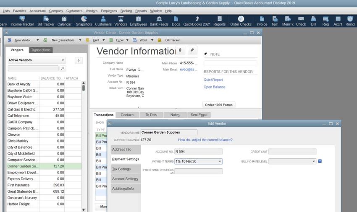The image size is (357, 212).
Task: Open the Customers center icon
Action: pyautogui.click(x=103, y=21)
